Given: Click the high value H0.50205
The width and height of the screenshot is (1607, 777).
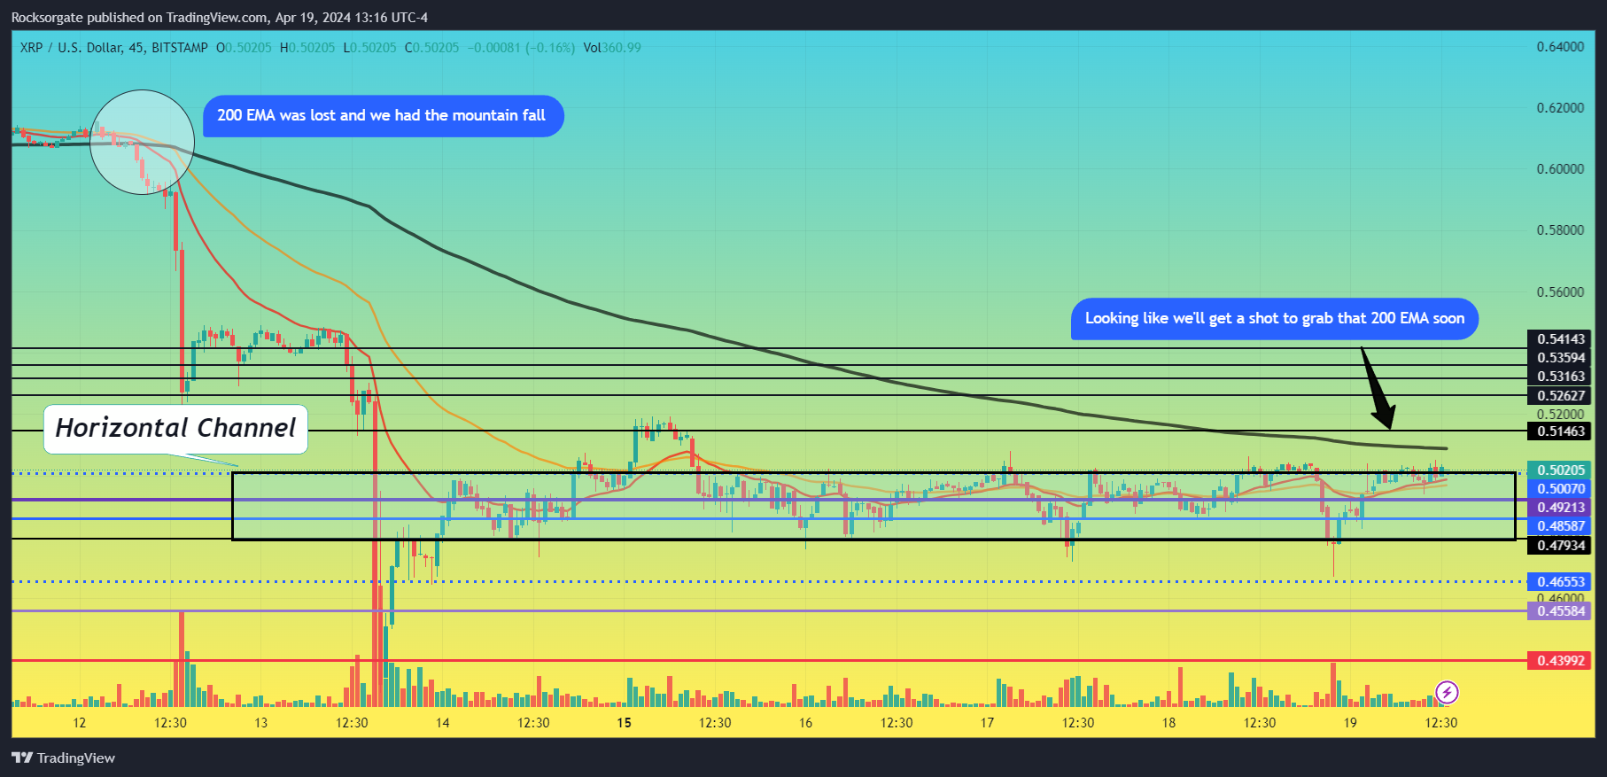Looking at the screenshot, I should pos(307,48).
